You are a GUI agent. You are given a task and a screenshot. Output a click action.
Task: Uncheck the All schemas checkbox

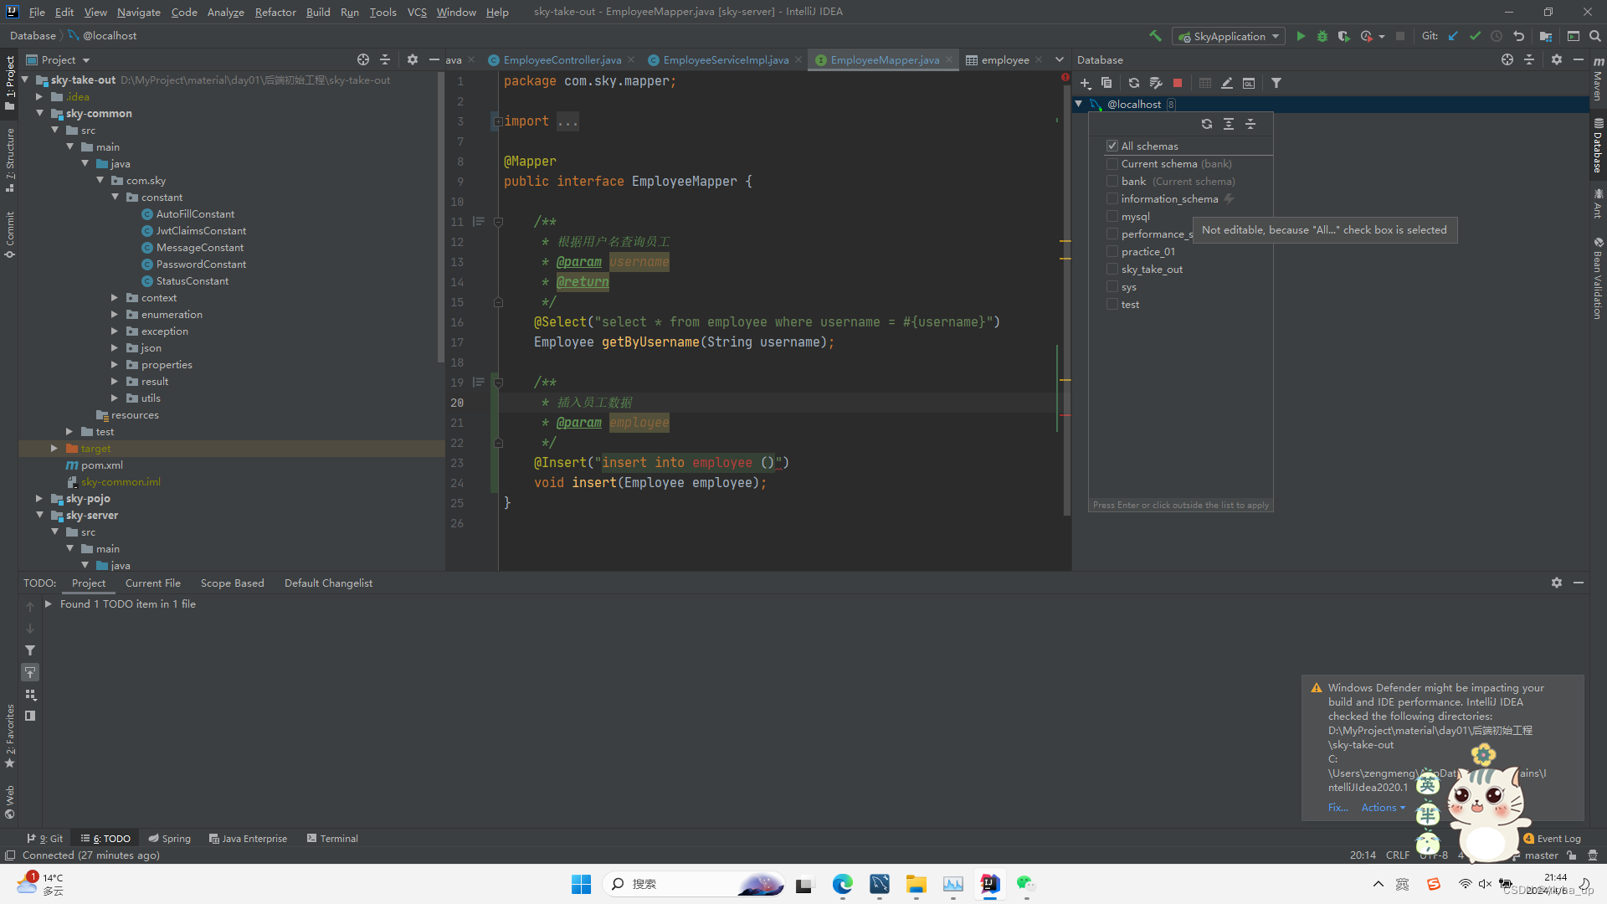click(1112, 146)
